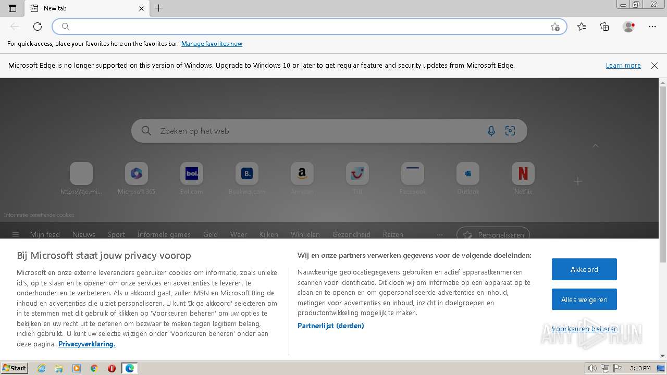
Task: Dismiss the Edge unsupported notification bar
Action: pos(654,66)
